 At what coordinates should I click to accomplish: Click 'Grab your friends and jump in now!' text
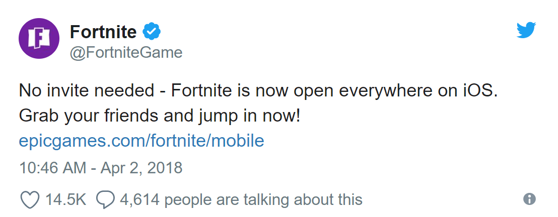pyautogui.click(x=160, y=117)
